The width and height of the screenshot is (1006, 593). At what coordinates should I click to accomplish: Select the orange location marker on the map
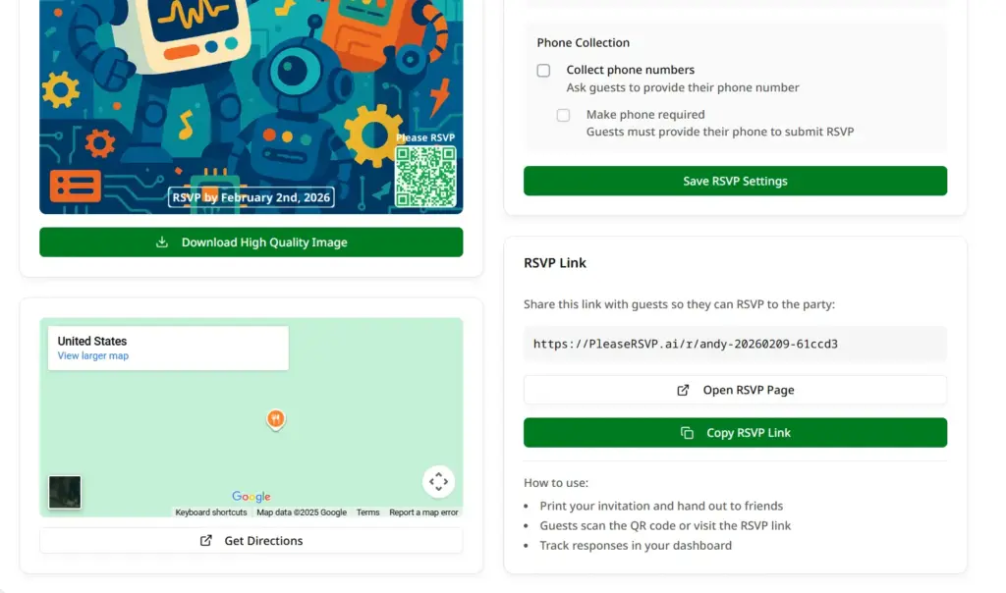point(275,419)
